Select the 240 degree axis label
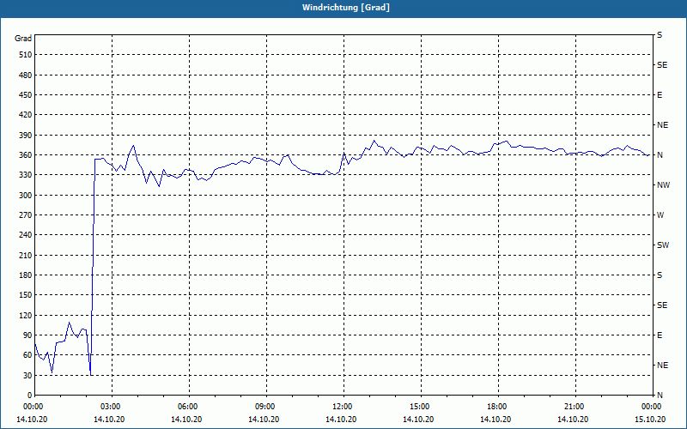The width and height of the screenshot is (687, 429). pyautogui.click(x=26, y=235)
